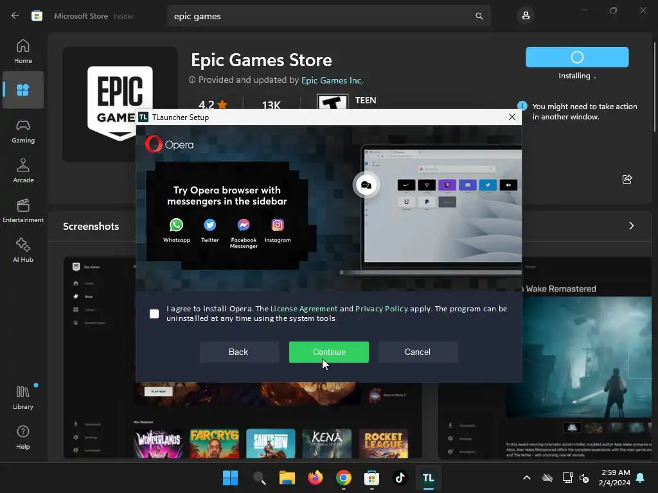Click the green Continue button
This screenshot has height=493, width=658.
(x=329, y=352)
